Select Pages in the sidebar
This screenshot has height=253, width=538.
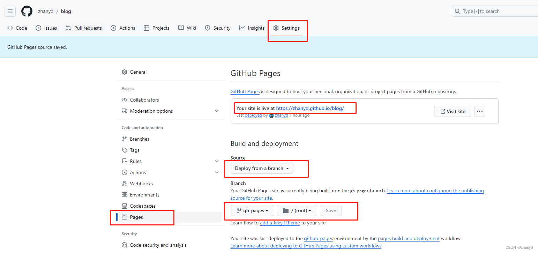[170, 217]
